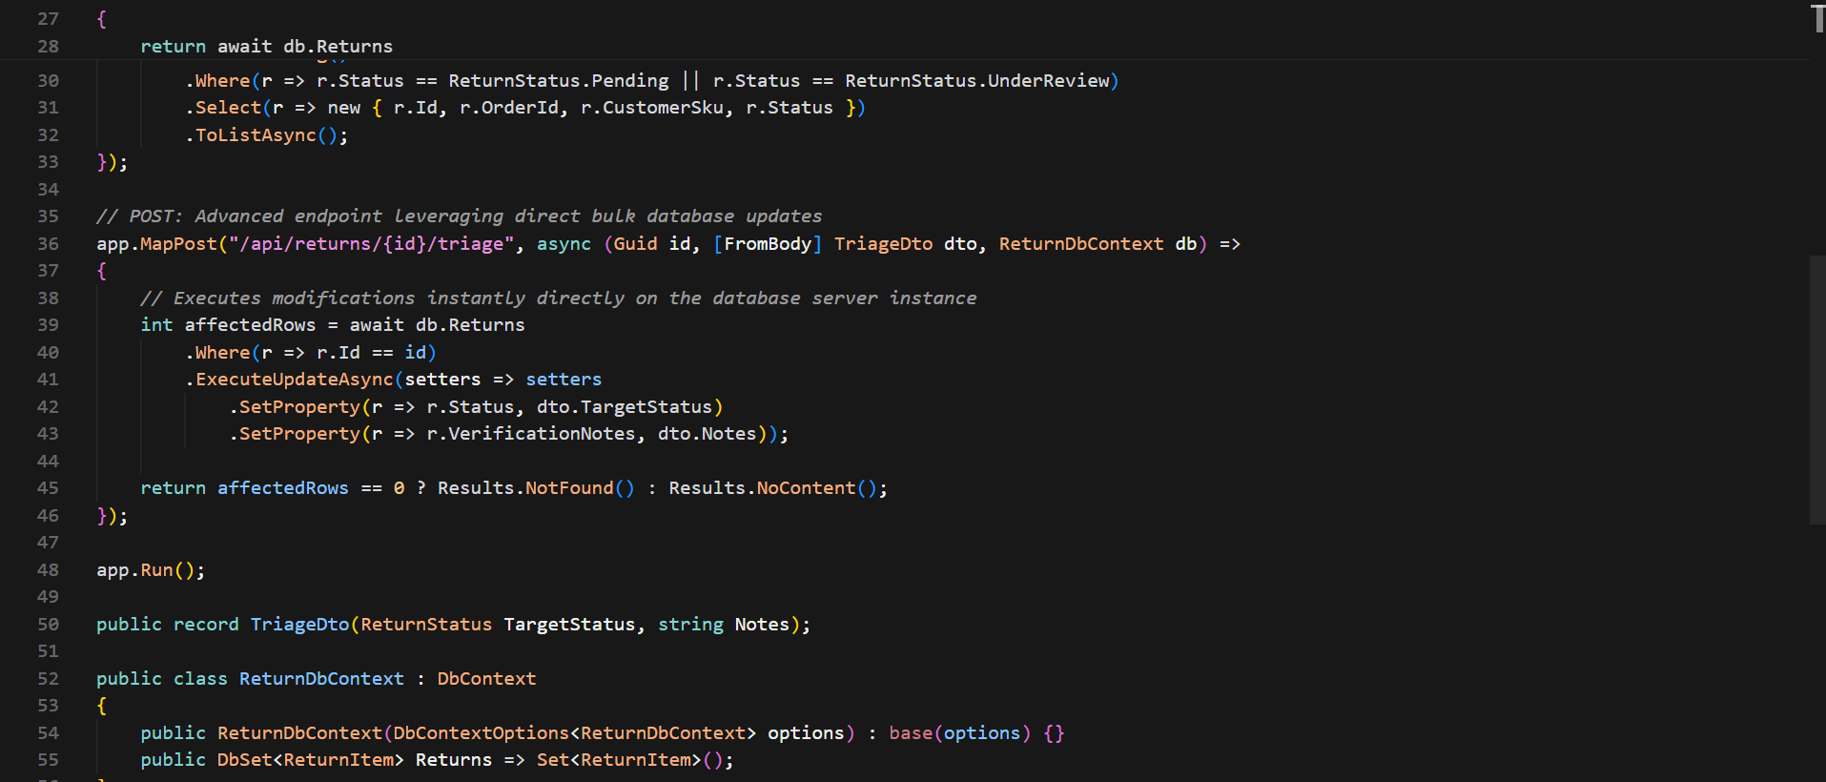Click line number 30 in the gutter
The width and height of the screenshot is (1826, 782).
tap(48, 81)
